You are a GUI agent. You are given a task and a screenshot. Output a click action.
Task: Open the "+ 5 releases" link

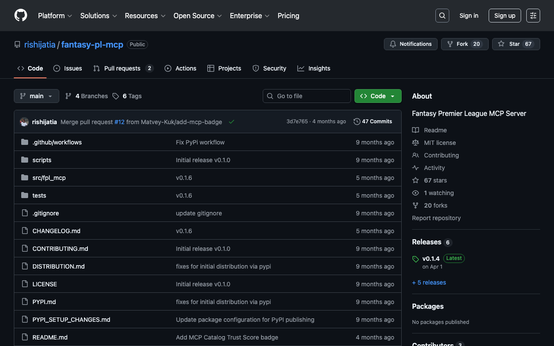[x=429, y=282]
